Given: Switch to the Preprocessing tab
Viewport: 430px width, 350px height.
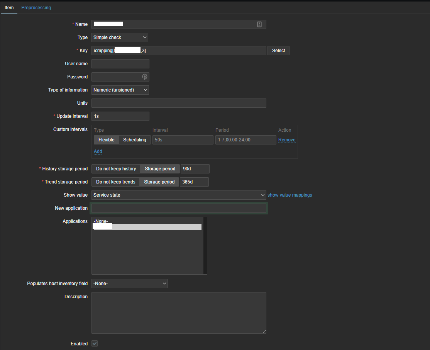Looking at the screenshot, I should coord(36,8).
